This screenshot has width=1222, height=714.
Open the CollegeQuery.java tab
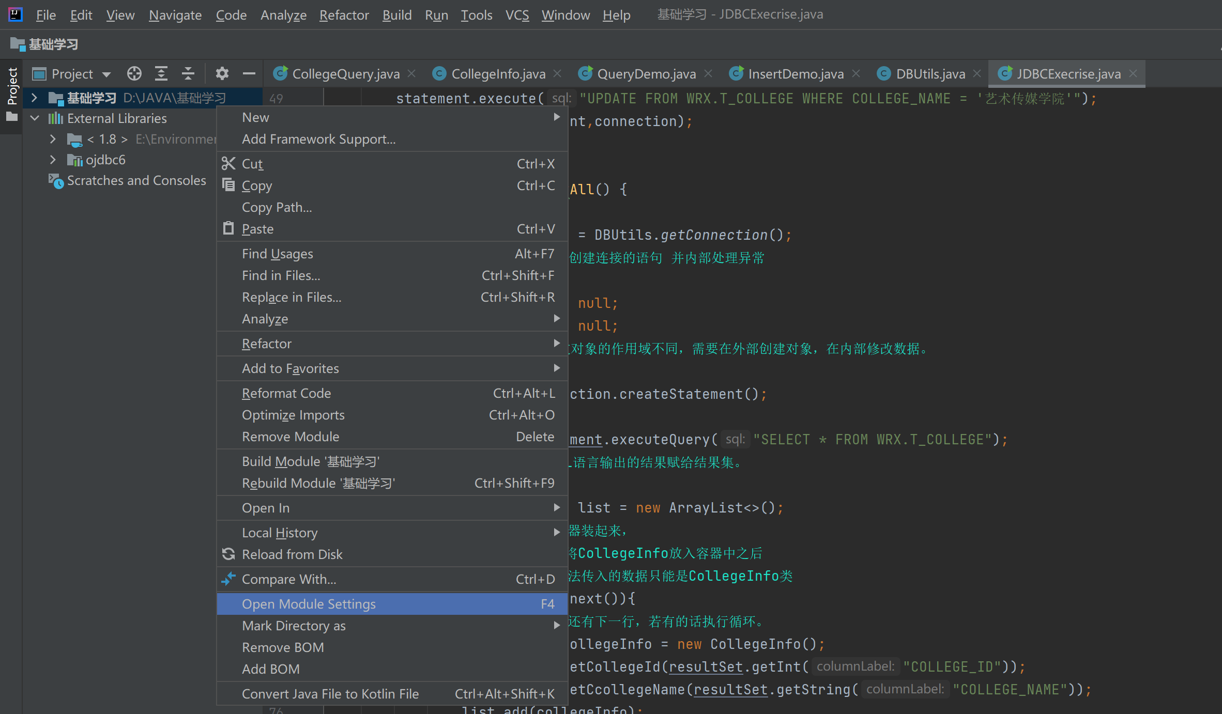tap(336, 74)
